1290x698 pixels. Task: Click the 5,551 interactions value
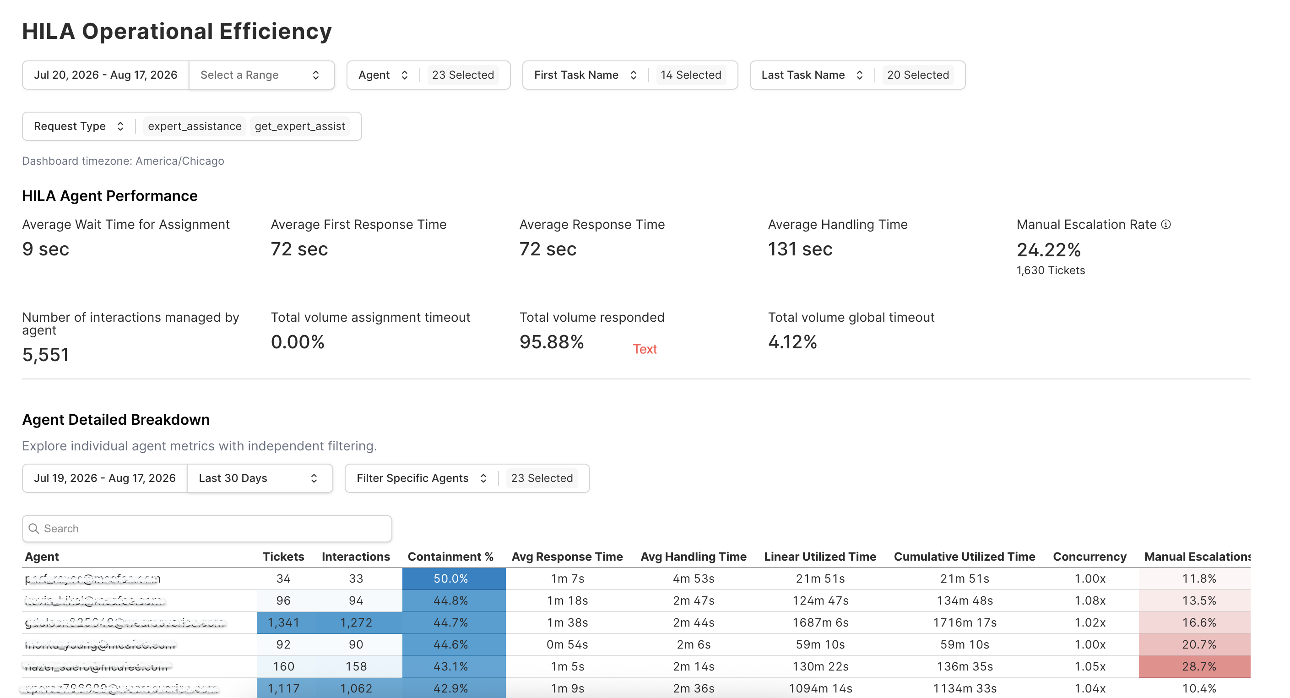[x=45, y=355]
